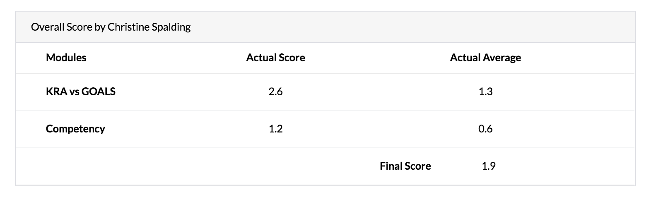Click the word Final in the bottom row
The width and height of the screenshot is (651, 202).
[x=391, y=166]
